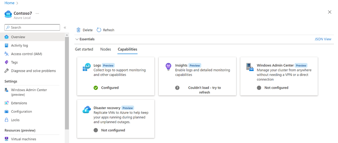Click the sidebar Search field
The height and width of the screenshot is (143, 338).
tap(32, 27)
